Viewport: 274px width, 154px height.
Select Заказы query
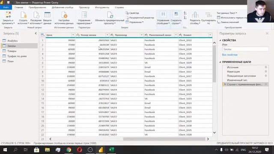coord(19,46)
